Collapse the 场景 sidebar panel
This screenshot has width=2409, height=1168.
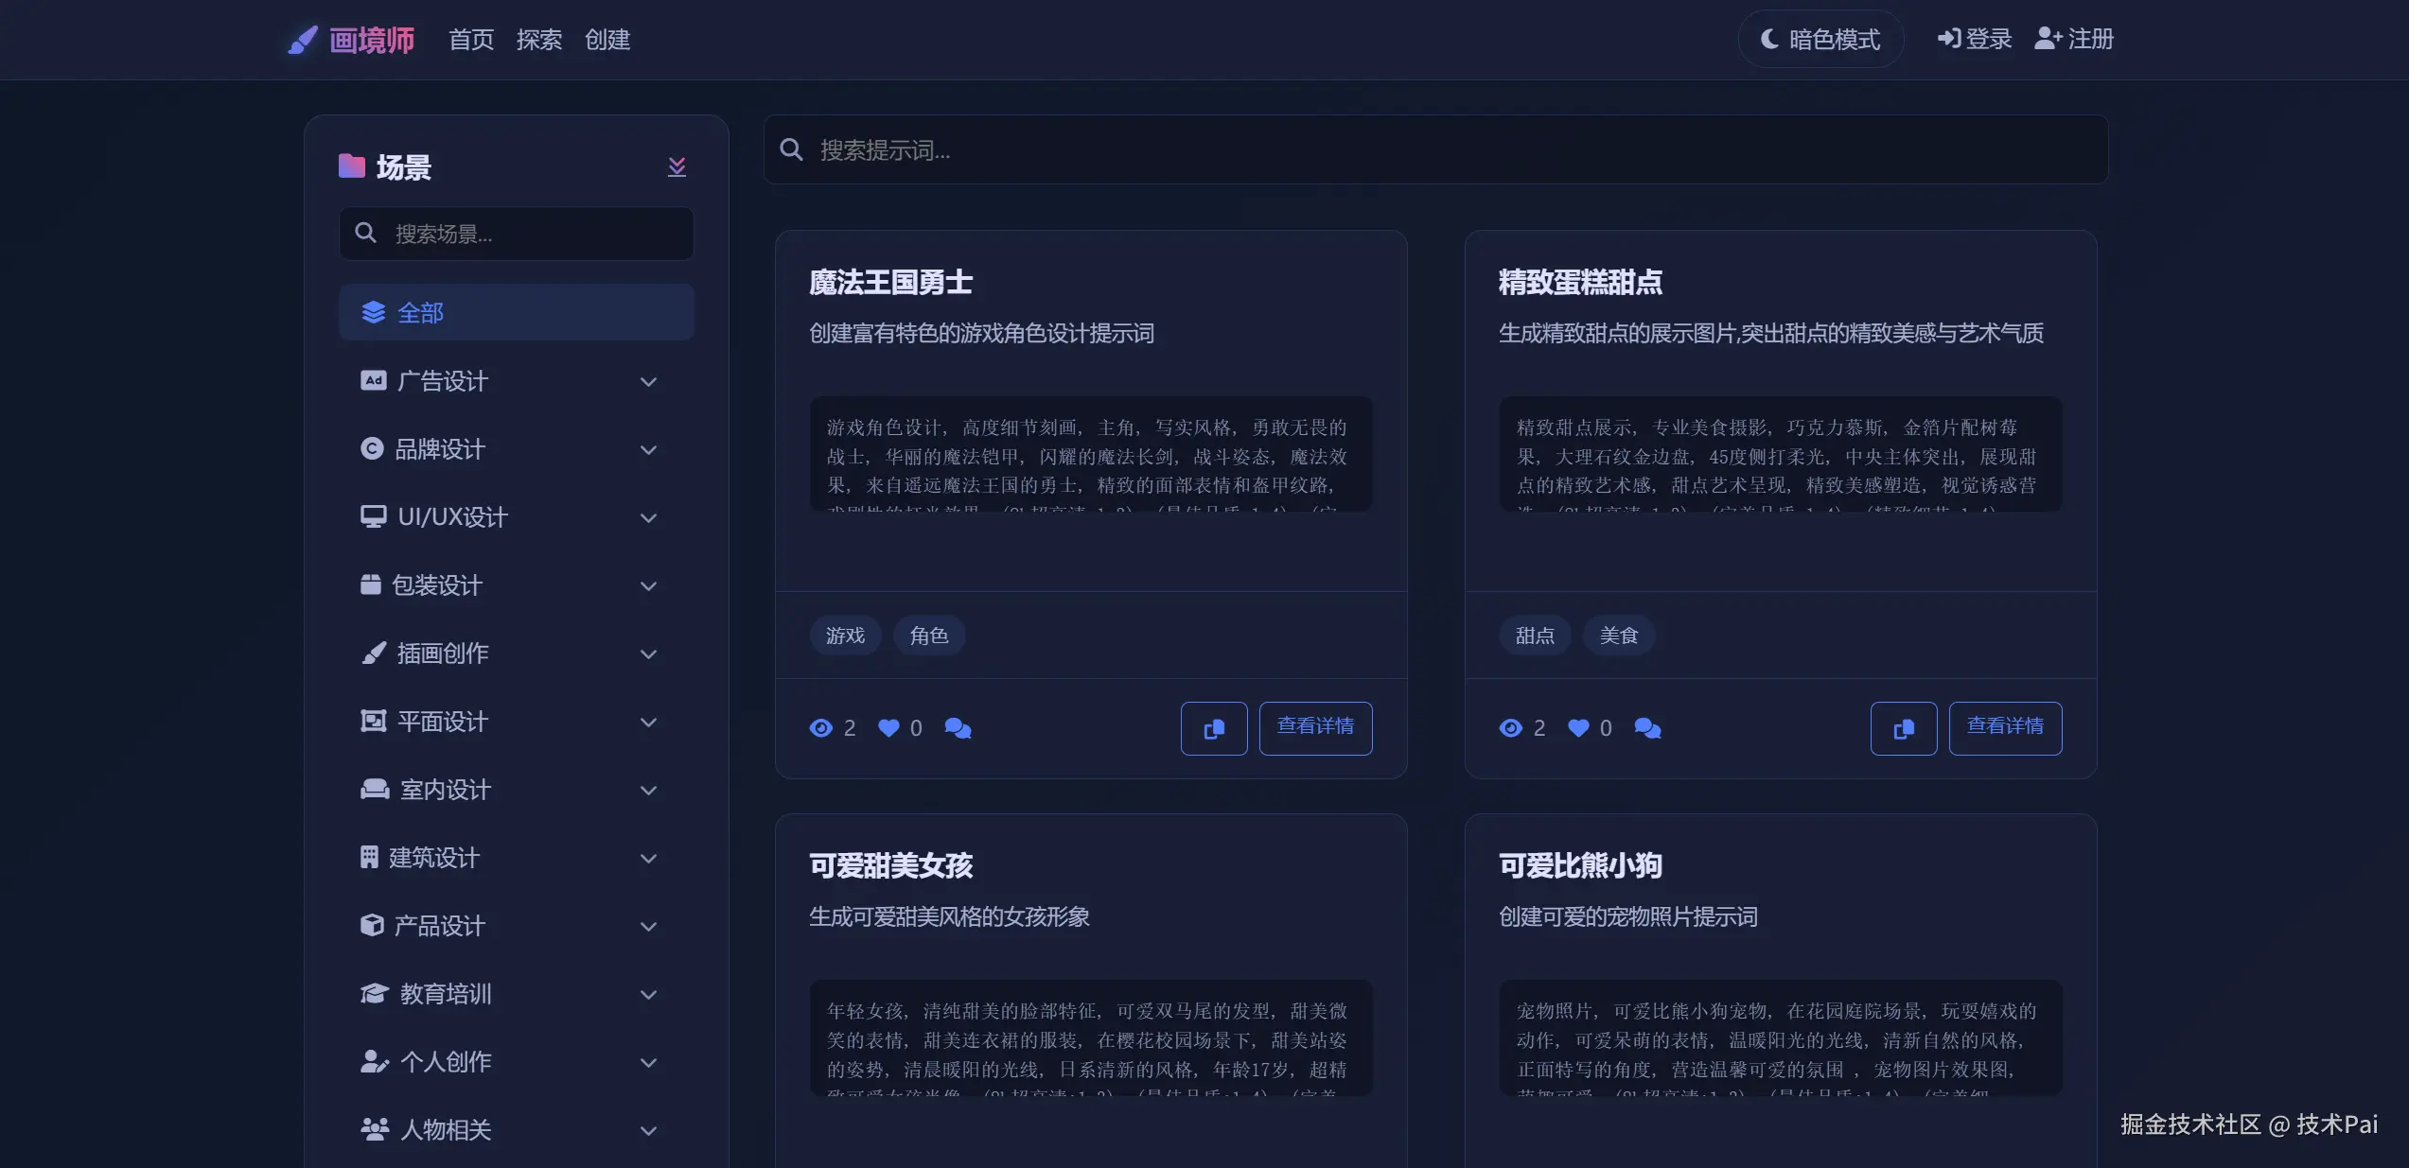(x=677, y=167)
